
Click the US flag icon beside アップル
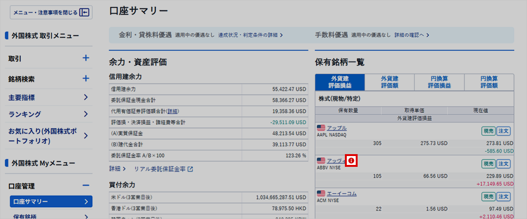tap(321, 128)
